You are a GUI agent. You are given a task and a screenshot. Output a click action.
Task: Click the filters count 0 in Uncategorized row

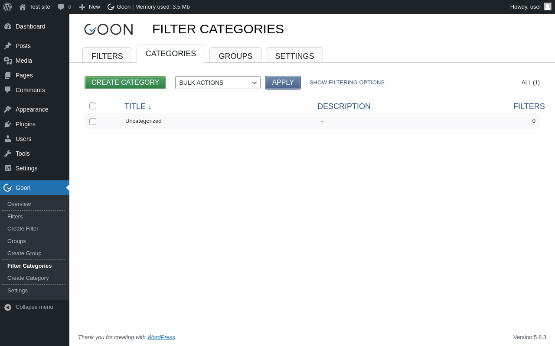coord(534,121)
